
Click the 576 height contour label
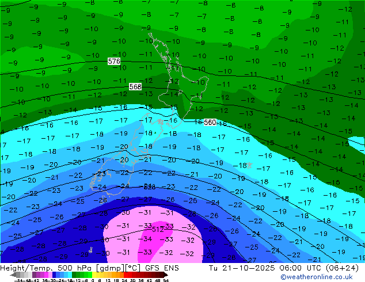(114, 61)
